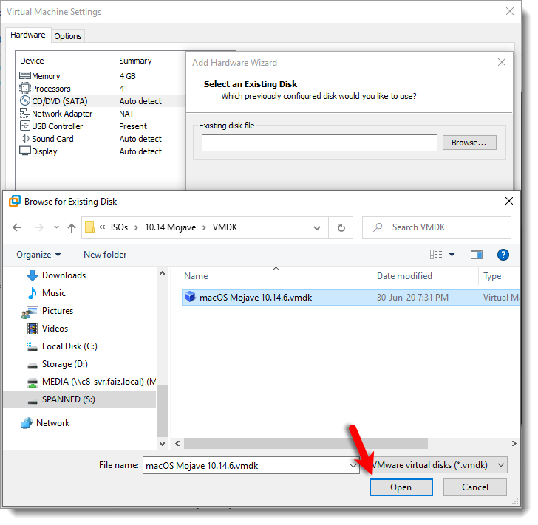Open the view options dropdown arrow
Screen dimensions: 538x525
452,255
